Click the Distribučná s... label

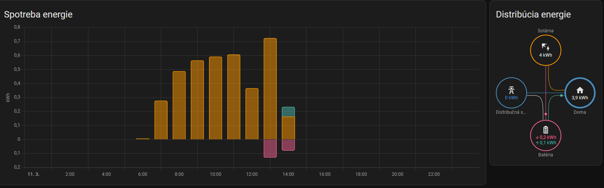tap(511, 112)
